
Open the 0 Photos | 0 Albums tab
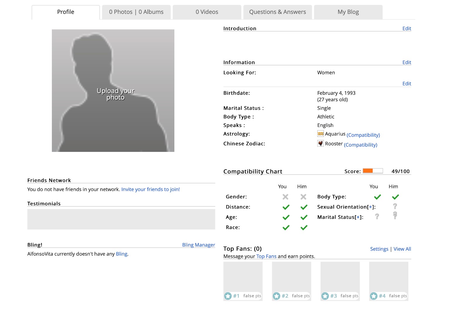pyautogui.click(x=136, y=12)
